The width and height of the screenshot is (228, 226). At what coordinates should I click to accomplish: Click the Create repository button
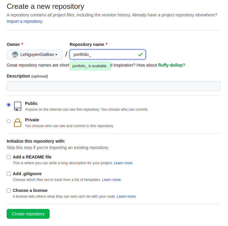coord(28,214)
